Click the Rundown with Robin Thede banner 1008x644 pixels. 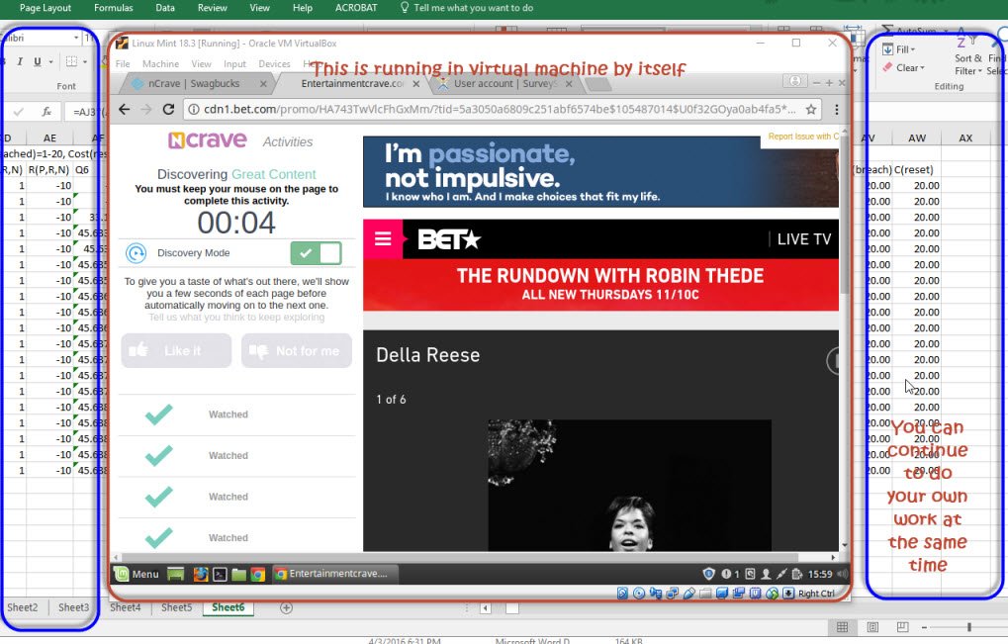pyautogui.click(x=601, y=285)
